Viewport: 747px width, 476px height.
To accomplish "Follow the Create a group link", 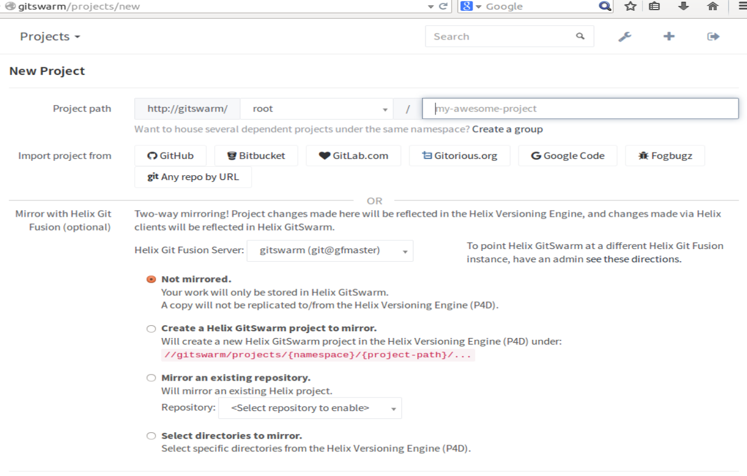I will click(x=507, y=129).
